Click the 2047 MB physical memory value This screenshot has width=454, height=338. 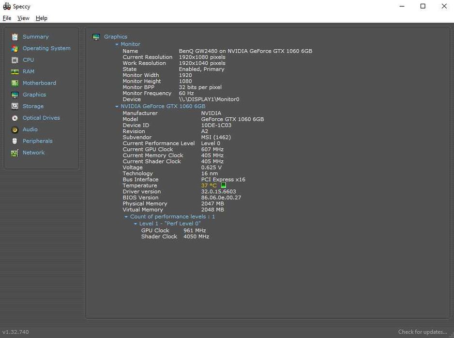(212, 204)
